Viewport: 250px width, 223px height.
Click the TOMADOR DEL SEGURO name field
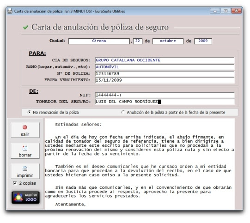point(165,102)
